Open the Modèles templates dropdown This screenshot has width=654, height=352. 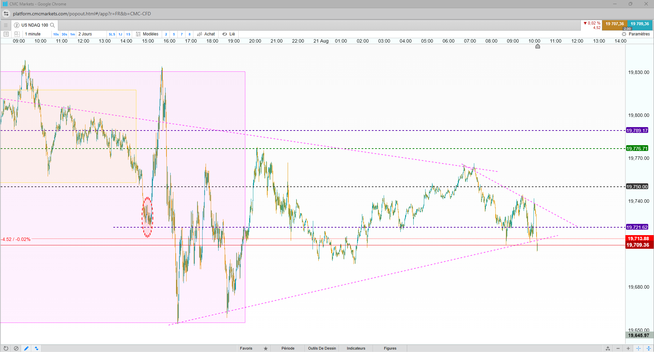[147, 34]
